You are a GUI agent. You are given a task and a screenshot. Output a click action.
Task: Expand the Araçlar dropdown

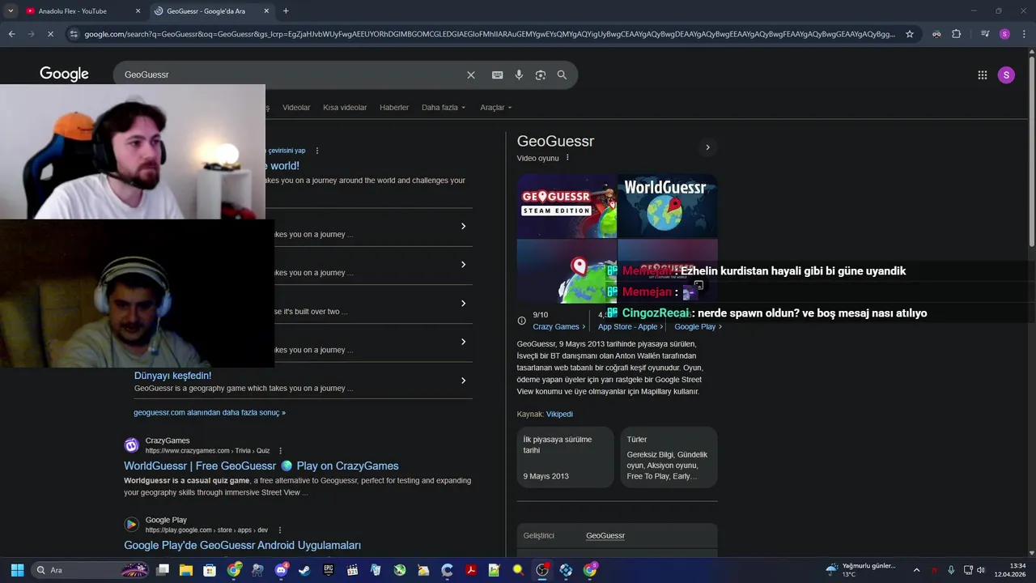tap(495, 107)
